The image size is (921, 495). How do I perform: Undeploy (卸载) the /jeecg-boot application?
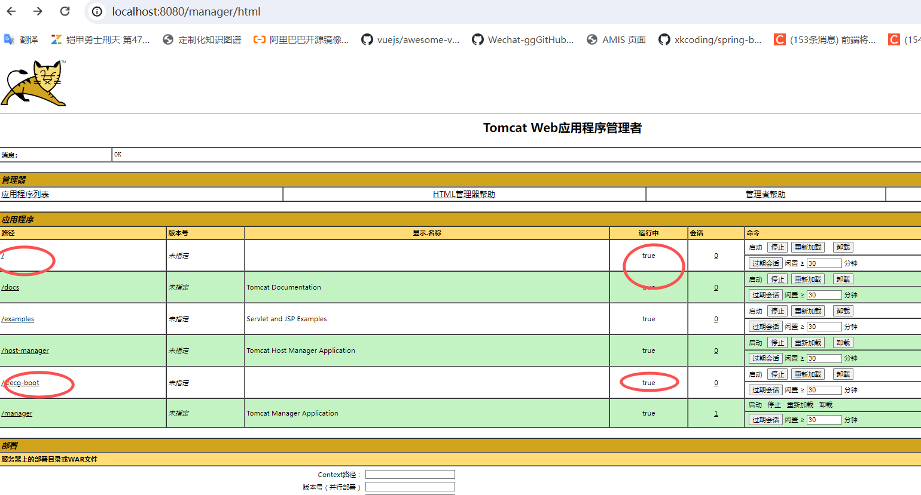(x=843, y=374)
